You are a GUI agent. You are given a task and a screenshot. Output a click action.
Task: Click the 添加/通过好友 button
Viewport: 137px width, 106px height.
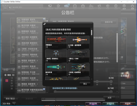[12, 99]
